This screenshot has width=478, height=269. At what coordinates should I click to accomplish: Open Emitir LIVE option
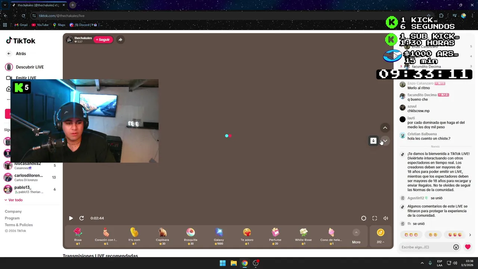coord(21,78)
